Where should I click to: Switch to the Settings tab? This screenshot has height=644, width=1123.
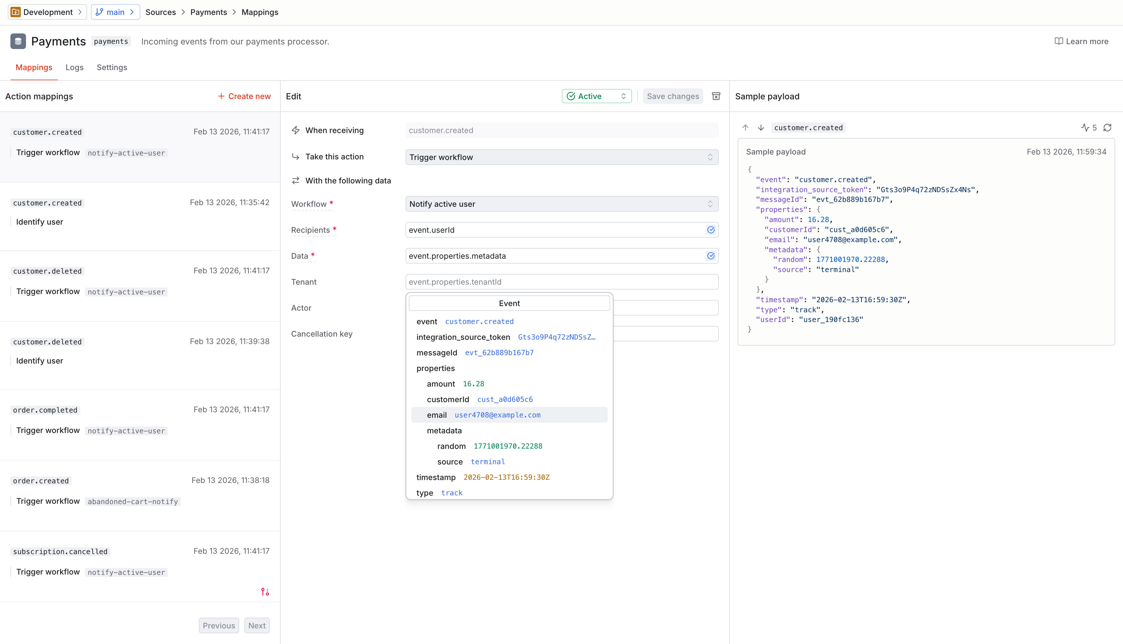(111, 67)
